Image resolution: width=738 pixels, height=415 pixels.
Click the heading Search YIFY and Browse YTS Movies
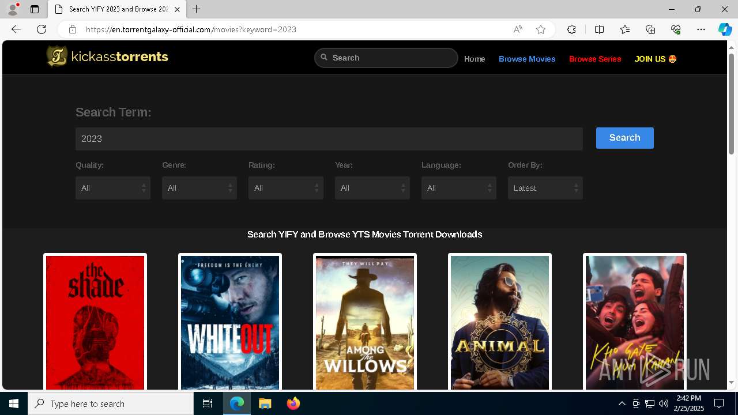(364, 234)
